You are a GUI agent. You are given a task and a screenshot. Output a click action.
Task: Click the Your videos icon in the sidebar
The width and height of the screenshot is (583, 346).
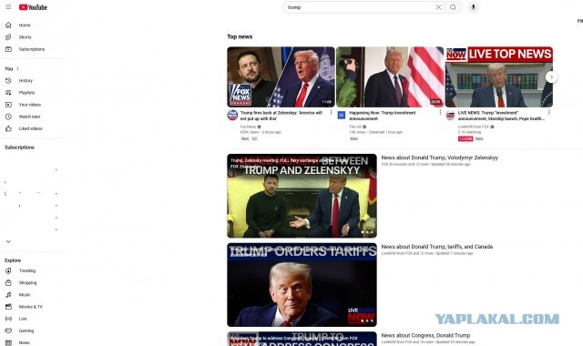click(x=8, y=105)
